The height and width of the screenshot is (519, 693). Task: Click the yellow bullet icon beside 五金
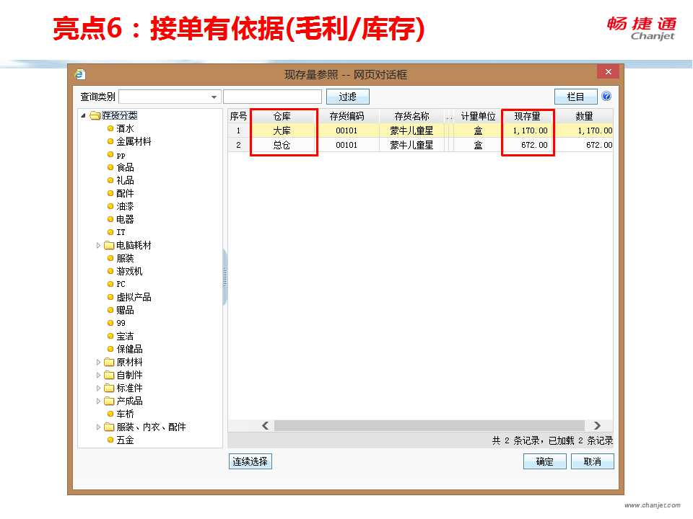pyautogui.click(x=110, y=440)
